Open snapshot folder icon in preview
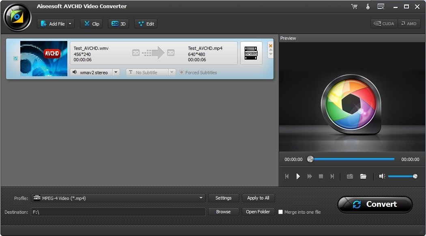Viewport: 426px width, 236px height. point(363,176)
